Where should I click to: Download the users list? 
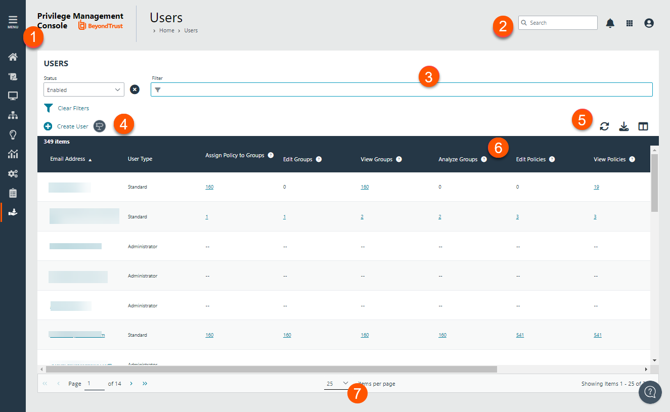624,126
